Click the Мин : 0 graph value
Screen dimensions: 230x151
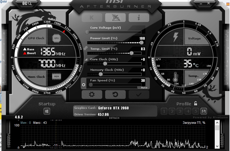pos(26,123)
